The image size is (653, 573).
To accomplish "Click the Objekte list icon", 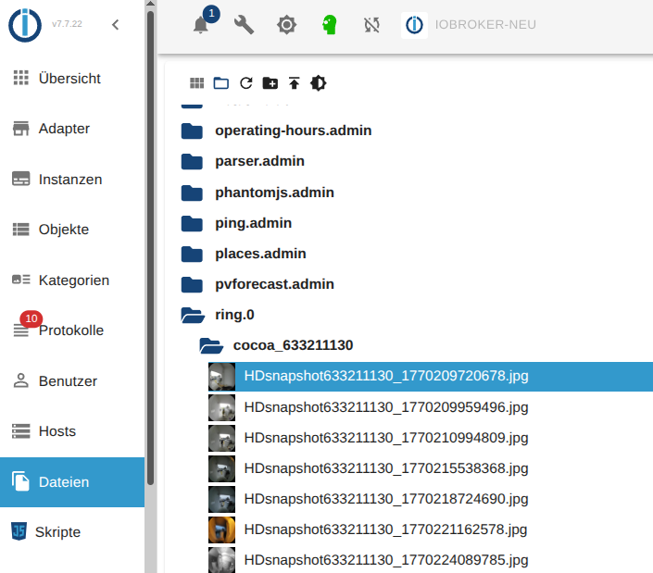I will coord(20,230).
